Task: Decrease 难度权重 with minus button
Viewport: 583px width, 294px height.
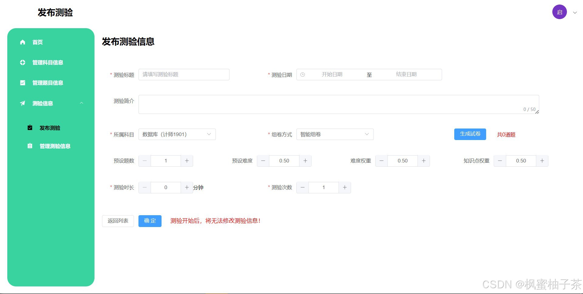Action: click(381, 161)
